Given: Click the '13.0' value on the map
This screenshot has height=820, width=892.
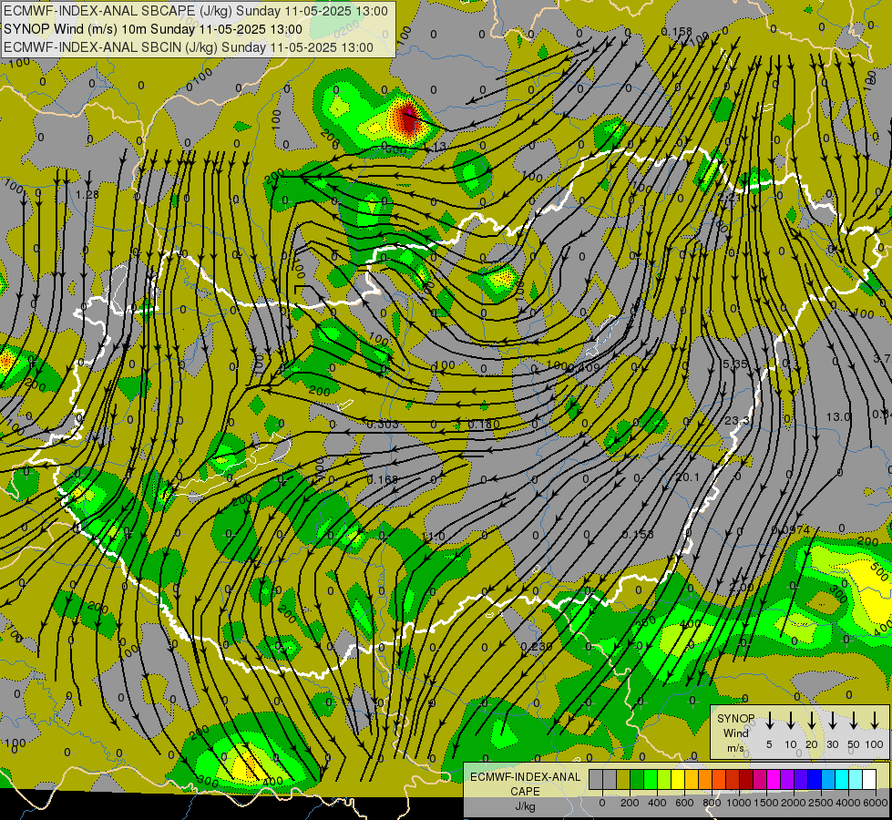Looking at the screenshot, I should pos(838,416).
